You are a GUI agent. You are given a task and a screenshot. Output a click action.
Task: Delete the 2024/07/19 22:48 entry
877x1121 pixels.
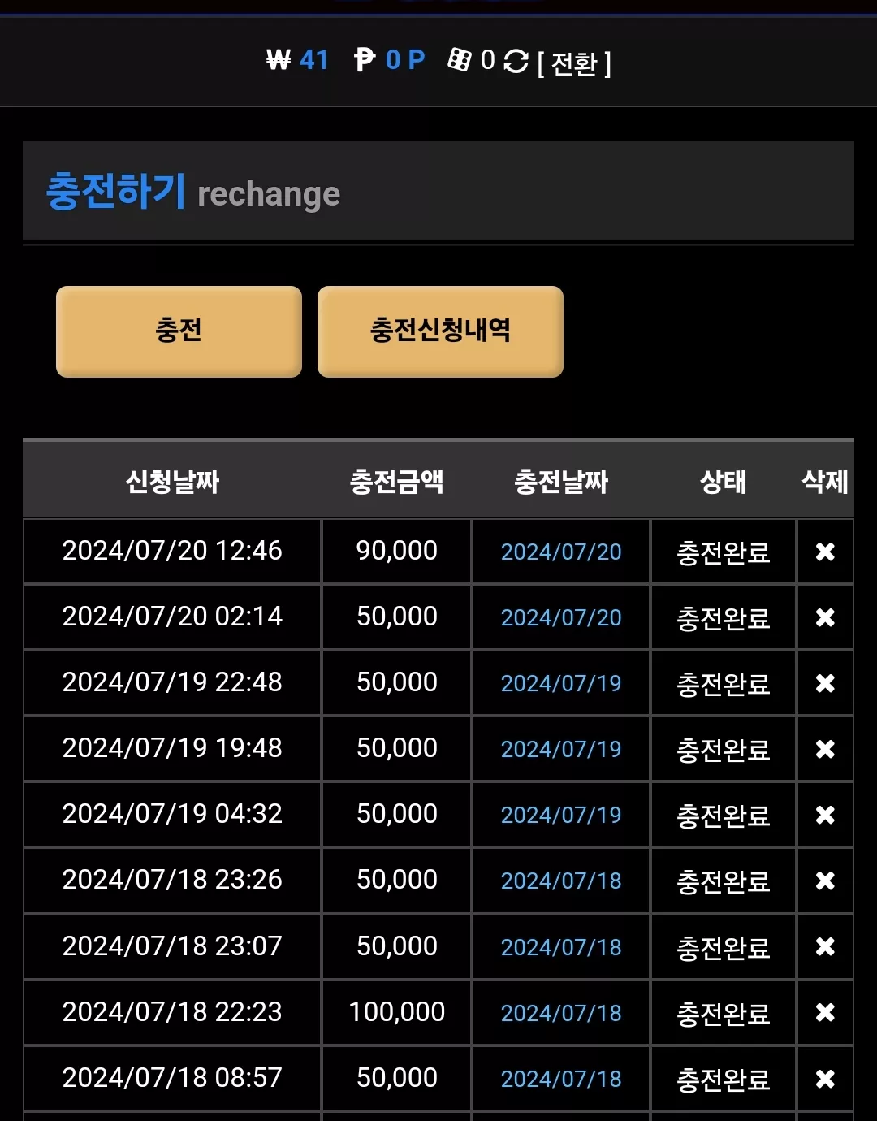pyautogui.click(x=825, y=683)
